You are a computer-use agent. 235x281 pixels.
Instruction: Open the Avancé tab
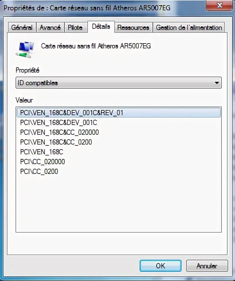click(50, 27)
